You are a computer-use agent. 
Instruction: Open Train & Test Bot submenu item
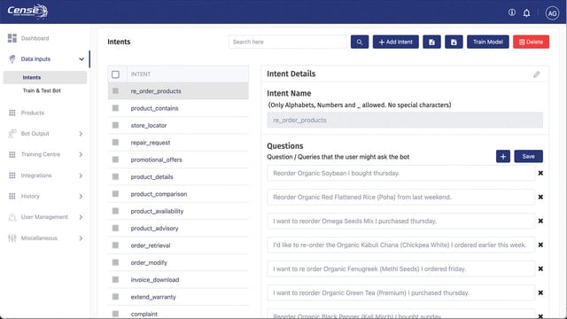42,90
